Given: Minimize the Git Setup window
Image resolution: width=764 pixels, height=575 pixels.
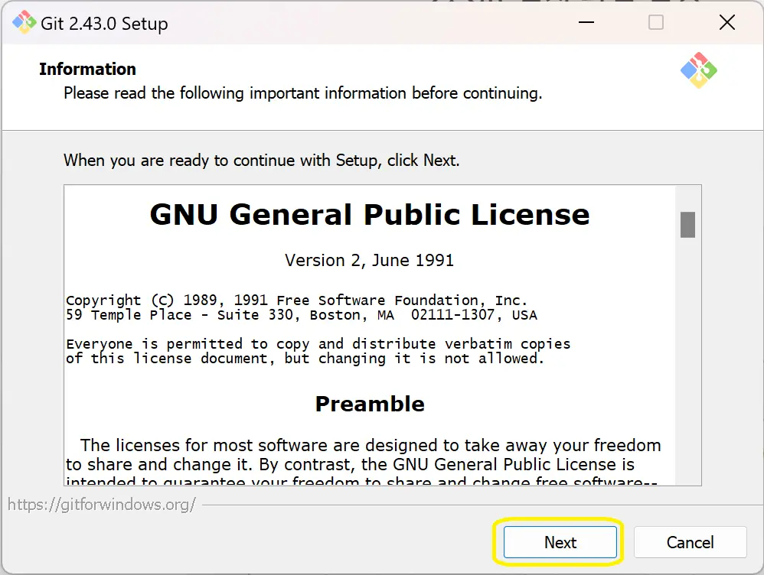Looking at the screenshot, I should coord(586,22).
